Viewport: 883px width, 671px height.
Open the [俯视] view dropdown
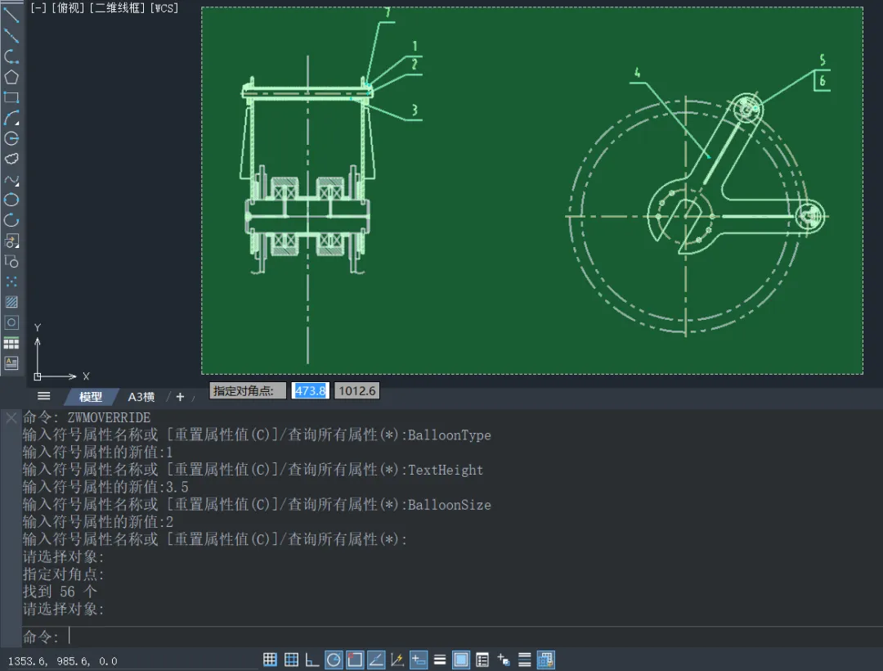pos(67,8)
